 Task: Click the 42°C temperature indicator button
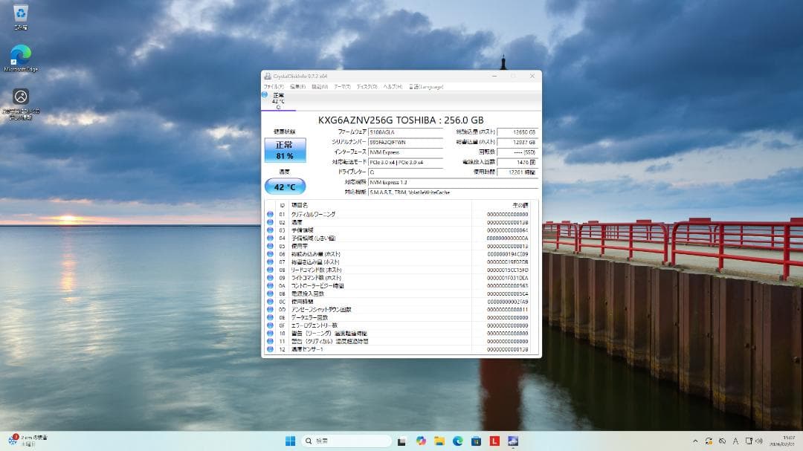(x=284, y=186)
